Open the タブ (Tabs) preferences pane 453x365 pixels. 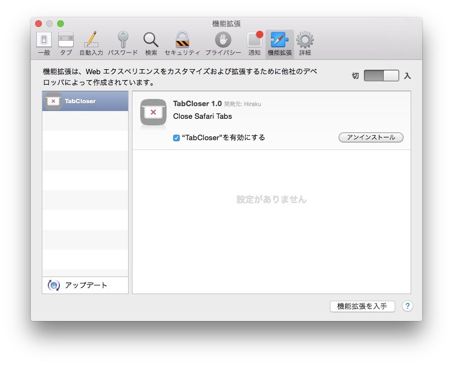pos(66,44)
